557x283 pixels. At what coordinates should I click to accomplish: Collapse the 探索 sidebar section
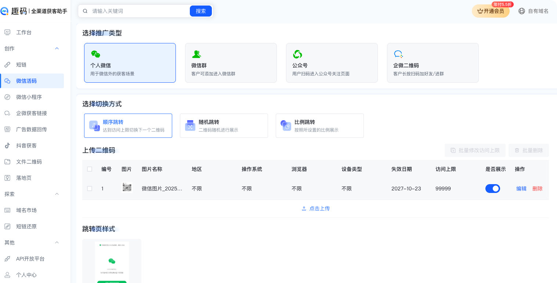pos(57,194)
